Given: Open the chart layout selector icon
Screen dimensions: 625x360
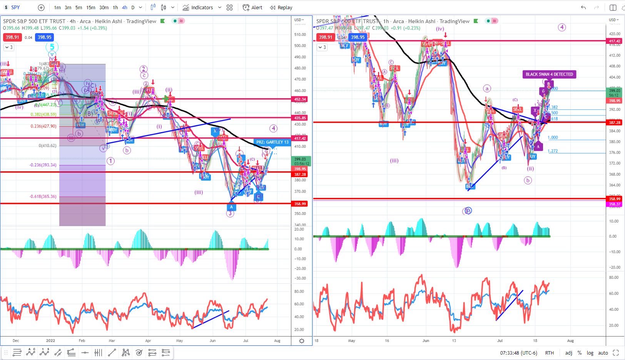Looking at the screenshot, I should [x=613, y=7].
